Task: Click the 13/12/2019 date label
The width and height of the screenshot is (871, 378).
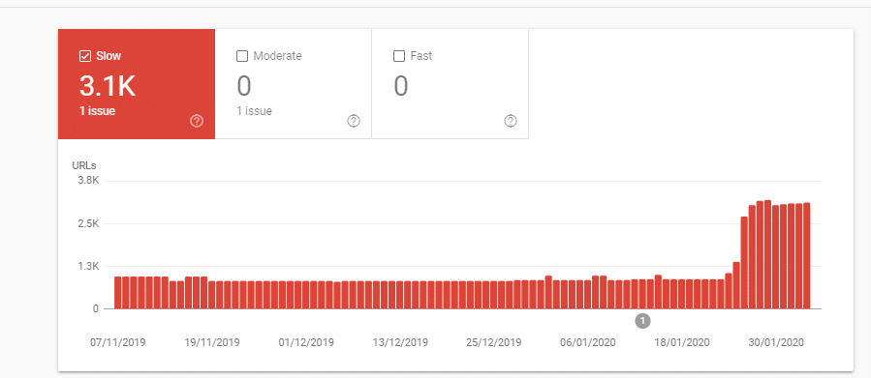Action: pyautogui.click(x=400, y=342)
